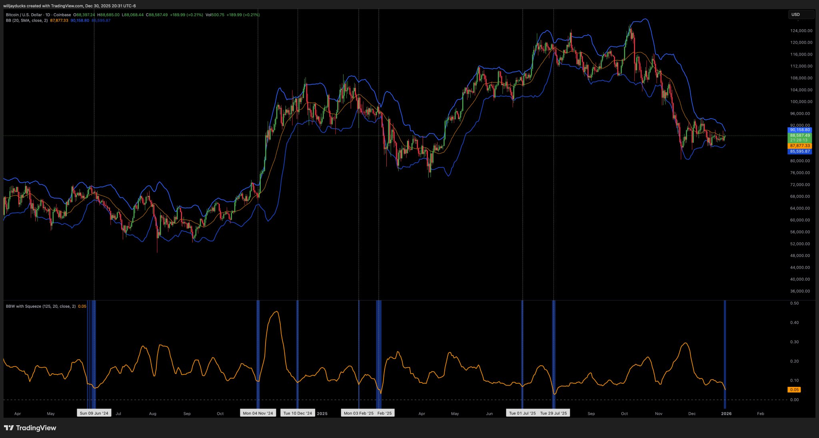This screenshot has width=819, height=438.
Task: Select the Tue 29 Jul '25 date marker
Action: [x=553, y=413]
